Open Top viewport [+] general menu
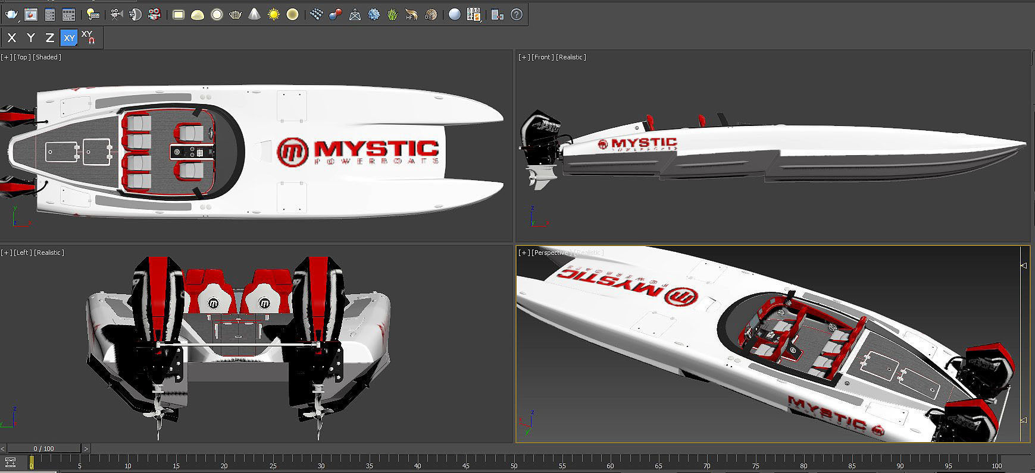This screenshot has width=1035, height=473. click(x=6, y=57)
